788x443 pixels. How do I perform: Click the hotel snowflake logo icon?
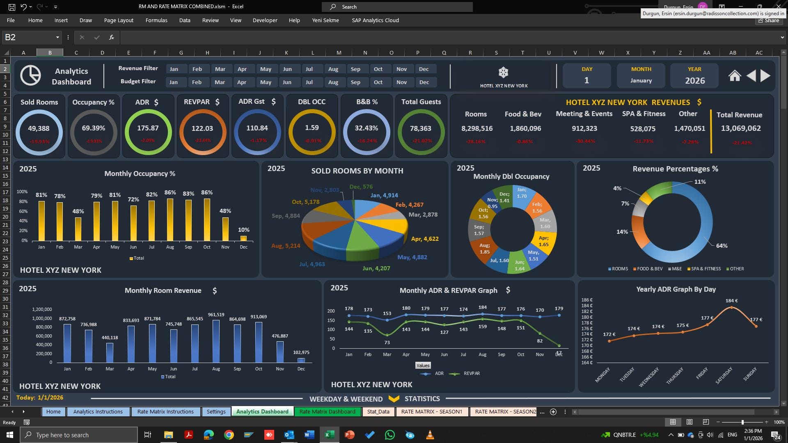pyautogui.click(x=503, y=73)
